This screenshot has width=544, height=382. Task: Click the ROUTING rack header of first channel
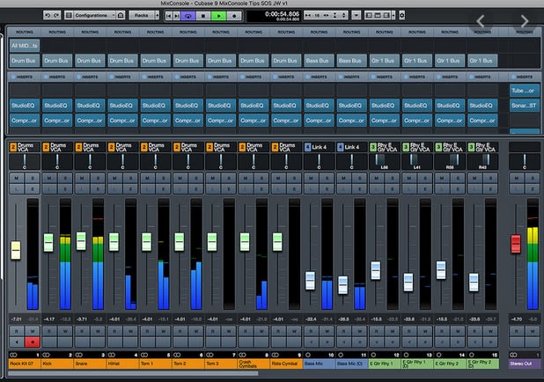(x=25, y=32)
